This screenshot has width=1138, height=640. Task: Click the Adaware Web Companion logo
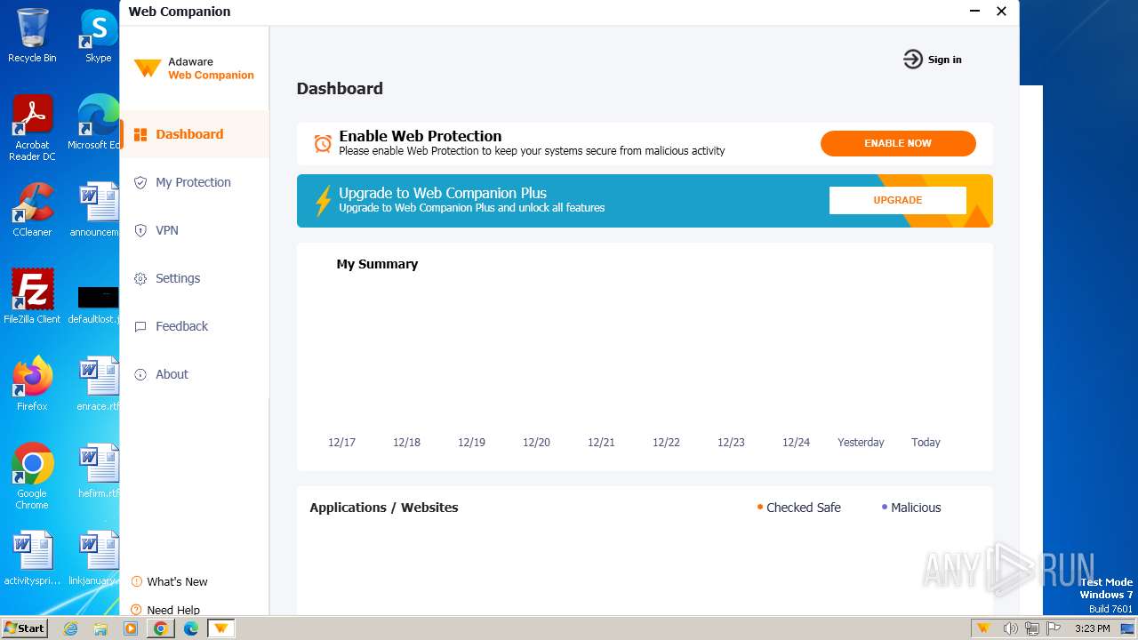click(x=194, y=68)
